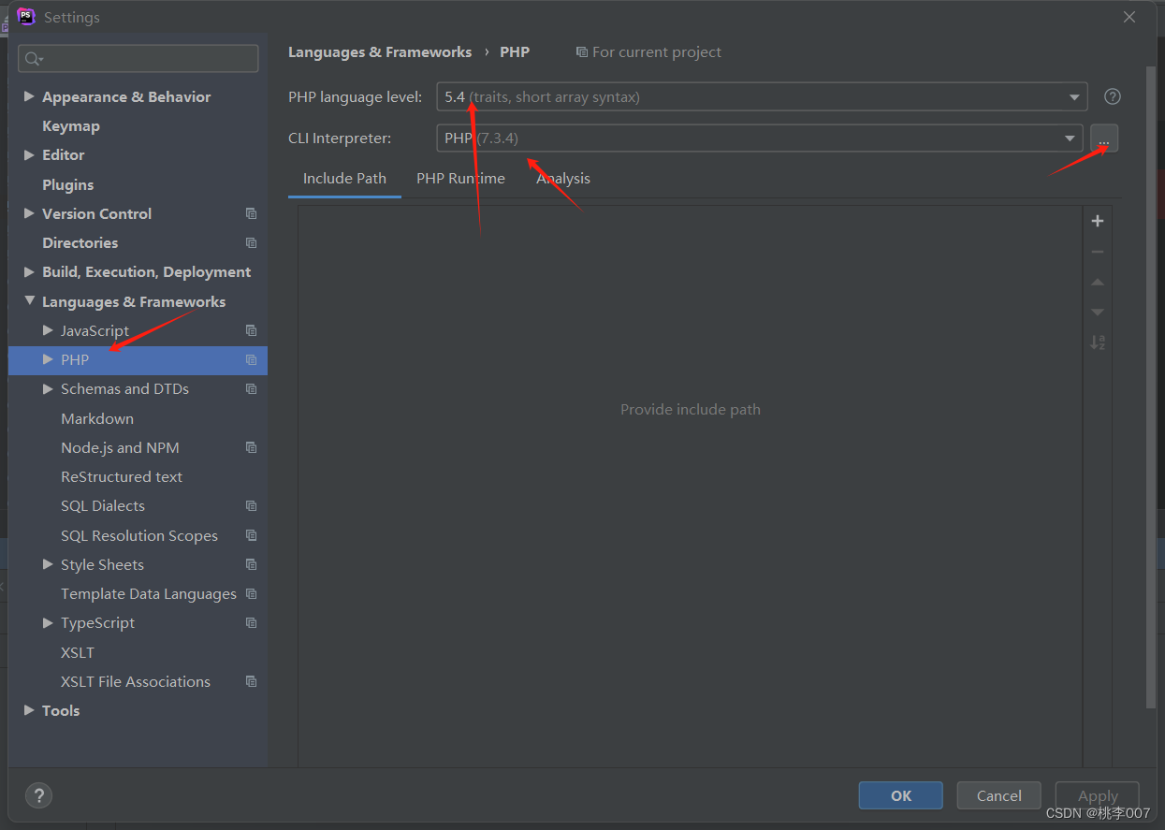Click the add include path plus icon
The width and height of the screenshot is (1165, 830).
click(x=1098, y=221)
